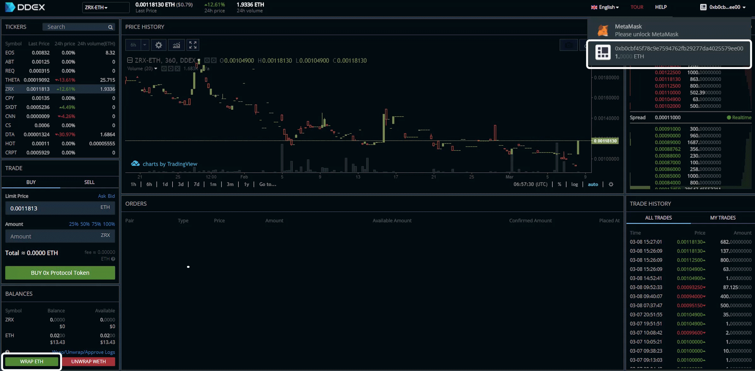Click fee help question mark icon

[113, 259]
